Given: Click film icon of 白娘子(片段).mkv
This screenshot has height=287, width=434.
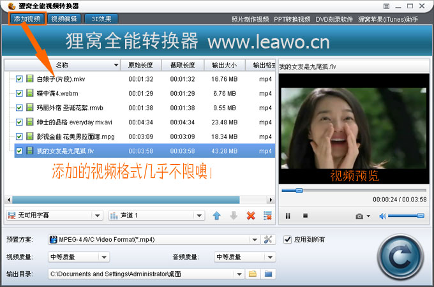Looking at the screenshot, I should click(30, 79).
